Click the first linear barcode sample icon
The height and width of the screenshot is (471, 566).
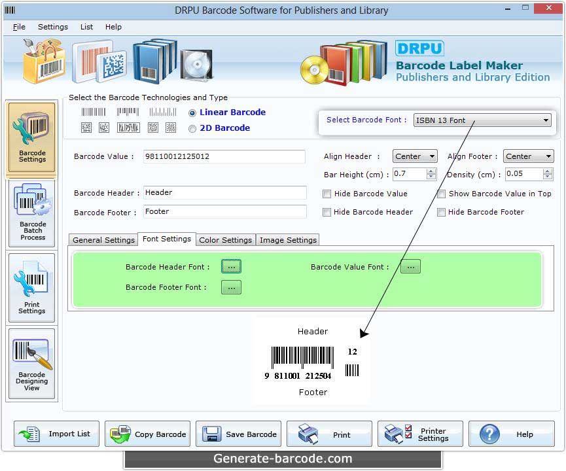click(94, 112)
